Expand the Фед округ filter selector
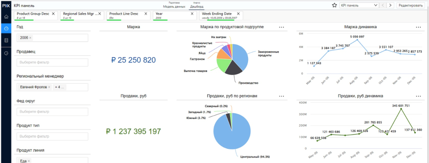The image size is (429, 163). [x=52, y=112]
